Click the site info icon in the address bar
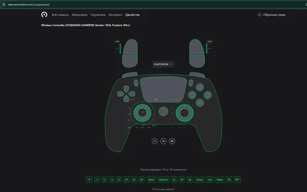 pyautogui.click(x=4, y=4)
